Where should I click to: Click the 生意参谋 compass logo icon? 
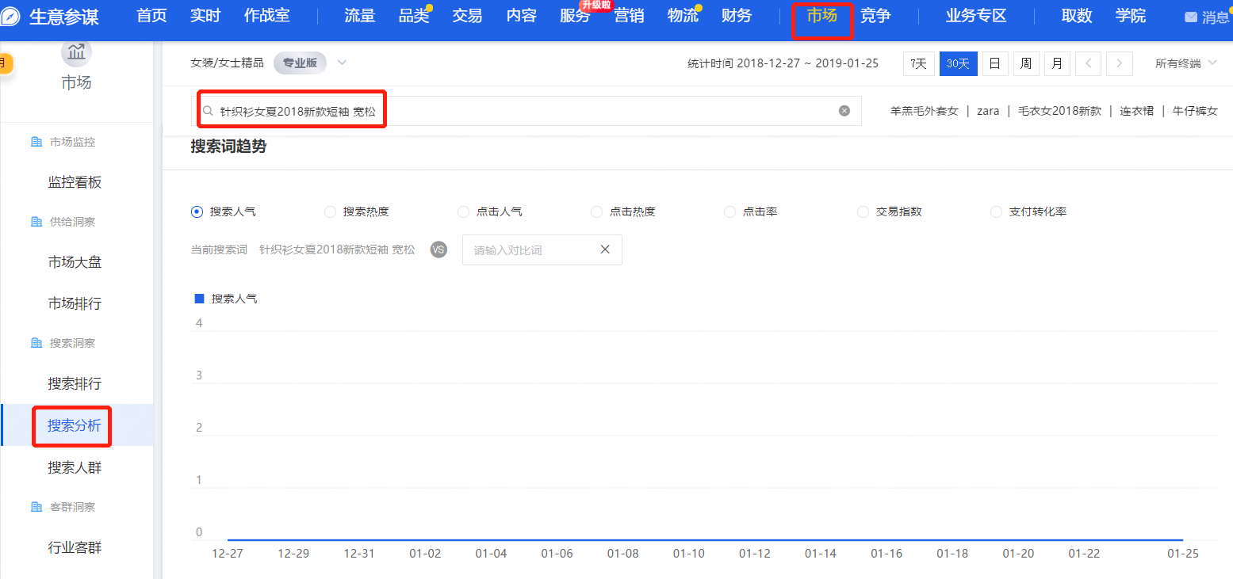pos(11,17)
